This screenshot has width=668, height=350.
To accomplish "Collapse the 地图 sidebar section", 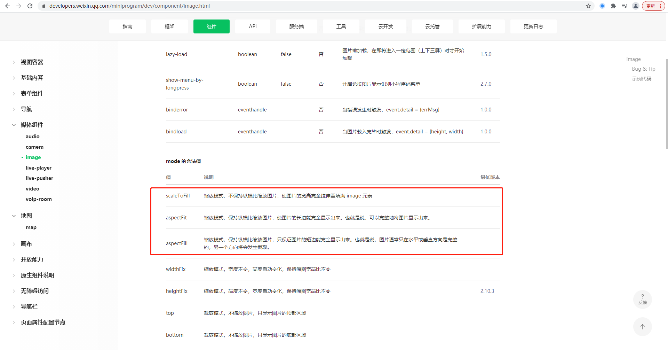I will click(26, 216).
